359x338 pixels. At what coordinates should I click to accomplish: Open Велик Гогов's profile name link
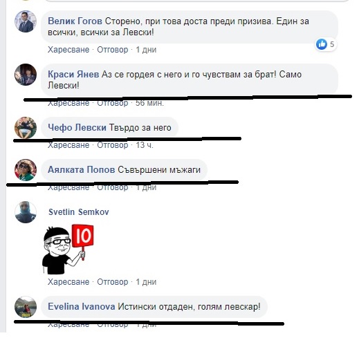pos(75,21)
